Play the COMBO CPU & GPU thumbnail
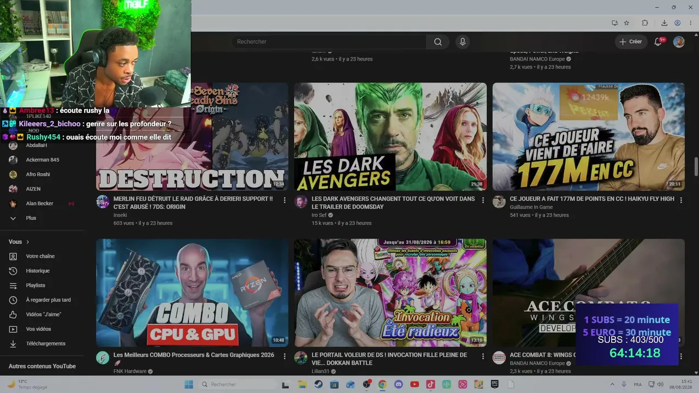This screenshot has width=699, height=393. click(192, 293)
